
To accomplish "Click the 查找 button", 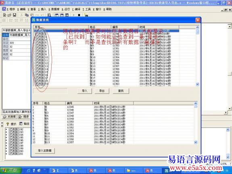I will pyautogui.click(x=121, y=91).
